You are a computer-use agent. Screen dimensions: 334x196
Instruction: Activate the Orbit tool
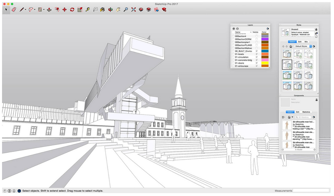pos(110,10)
